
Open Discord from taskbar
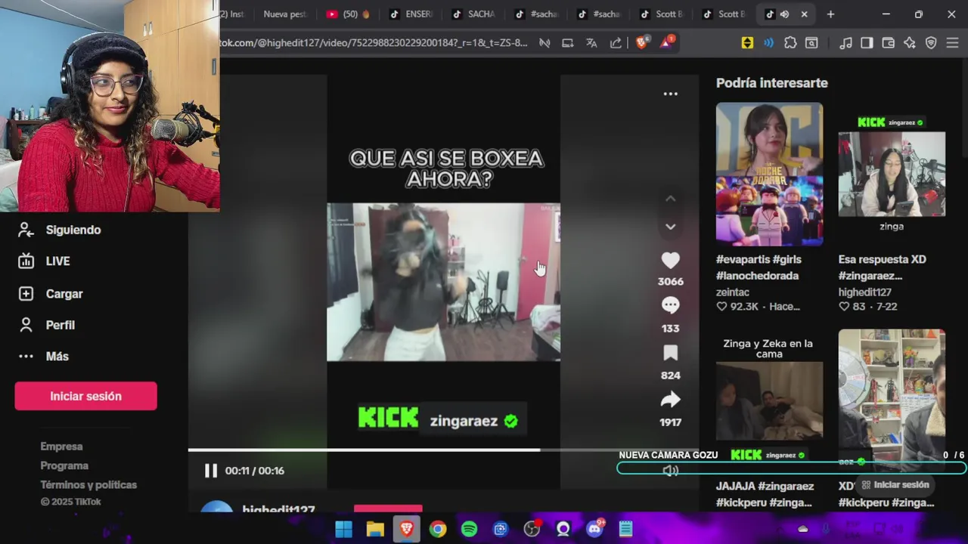(x=594, y=529)
